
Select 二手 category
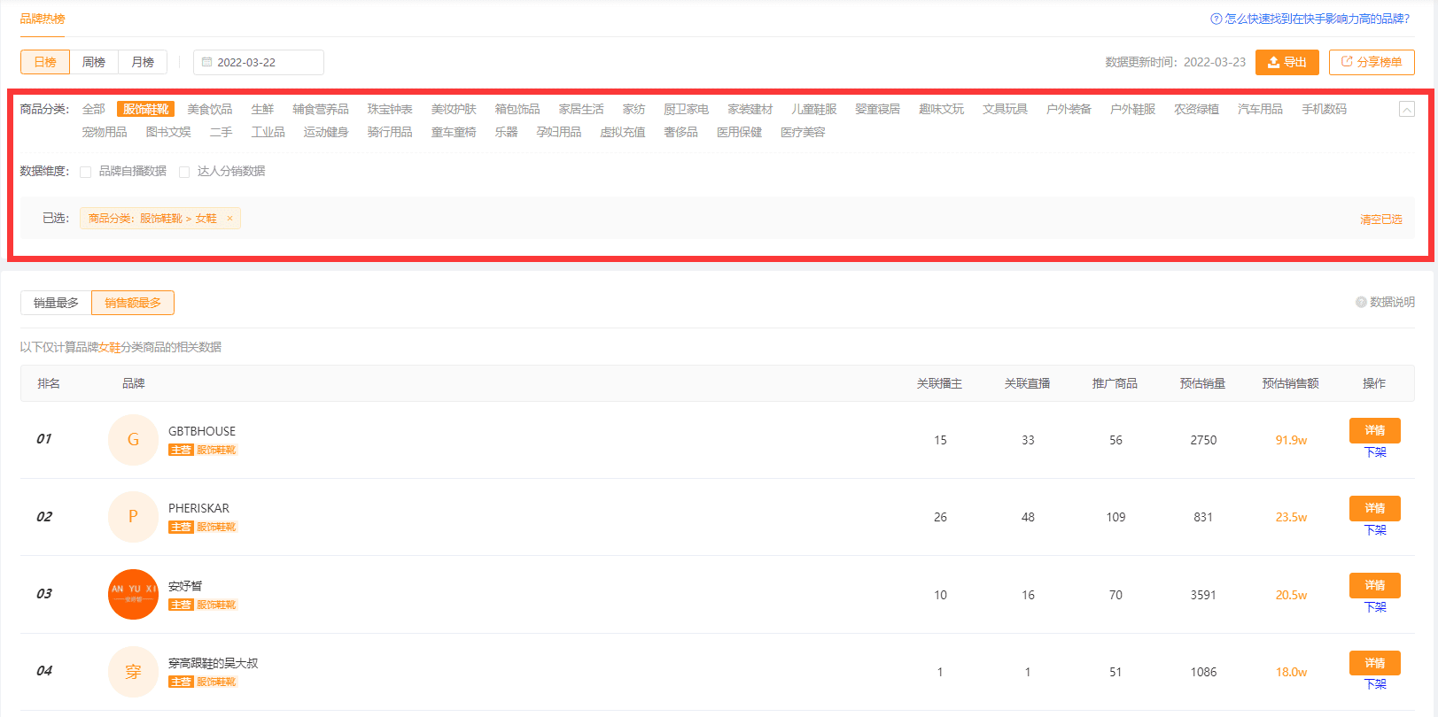221,132
